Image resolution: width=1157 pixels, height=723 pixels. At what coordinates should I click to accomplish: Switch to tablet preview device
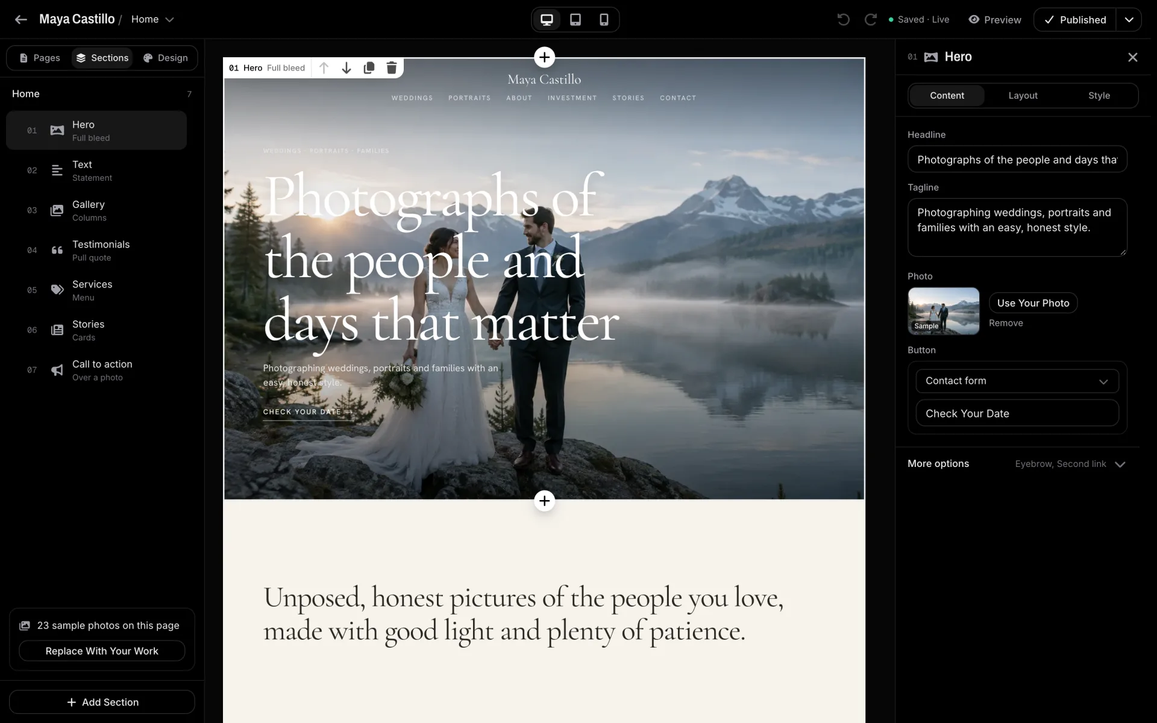click(575, 19)
